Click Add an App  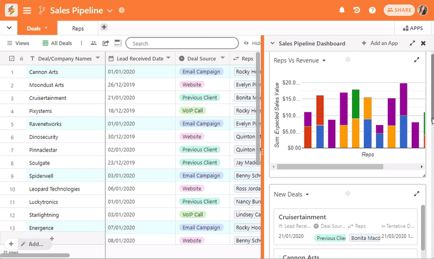380,43
